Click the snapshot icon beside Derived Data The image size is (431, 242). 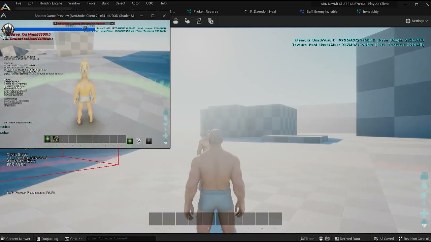tap(327, 239)
